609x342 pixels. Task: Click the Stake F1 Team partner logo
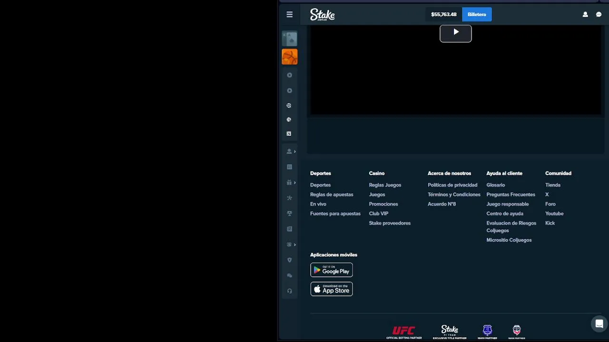[x=450, y=332]
